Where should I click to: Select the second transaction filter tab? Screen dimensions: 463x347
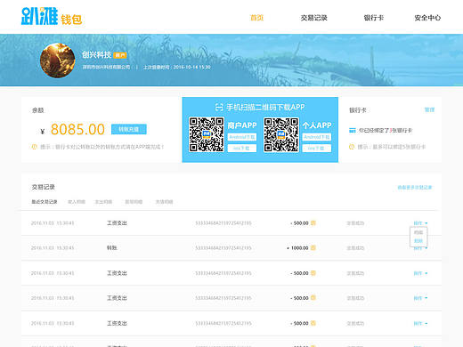pyautogui.click(x=77, y=202)
